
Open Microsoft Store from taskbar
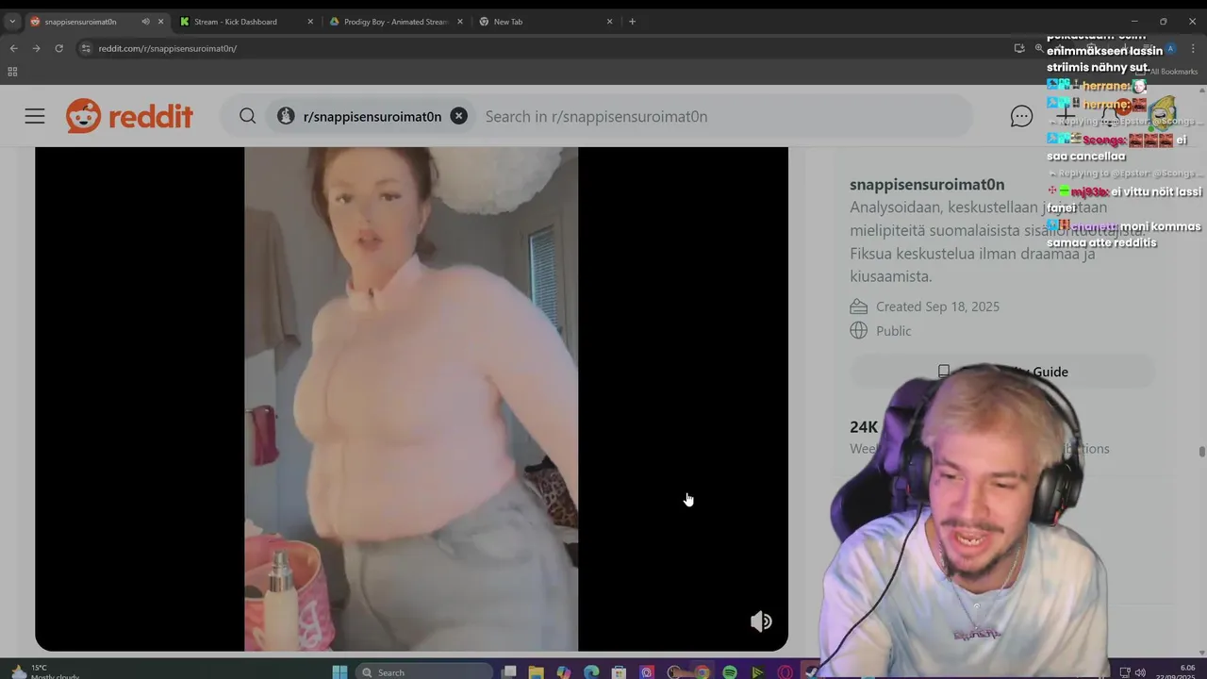(619, 671)
